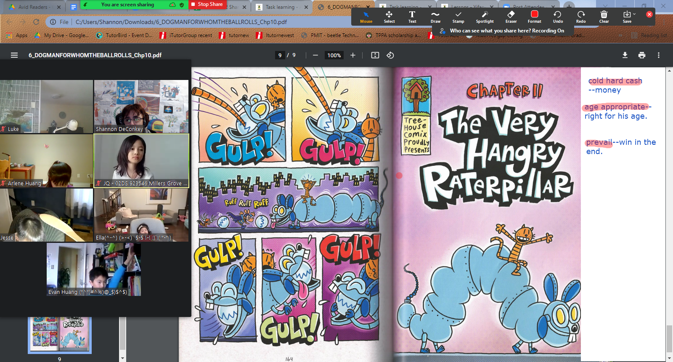
Task: Turn on the Spotlight tool
Action: click(x=485, y=17)
